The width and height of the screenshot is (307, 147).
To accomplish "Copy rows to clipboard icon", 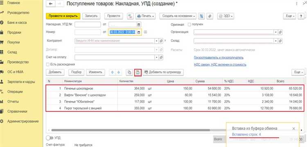I will pyautogui.click(x=129, y=72).
